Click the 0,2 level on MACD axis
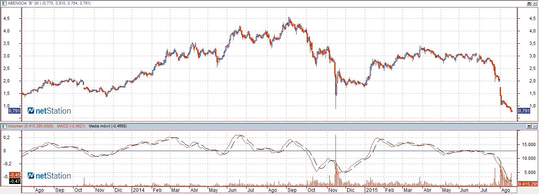 click(x=6, y=137)
